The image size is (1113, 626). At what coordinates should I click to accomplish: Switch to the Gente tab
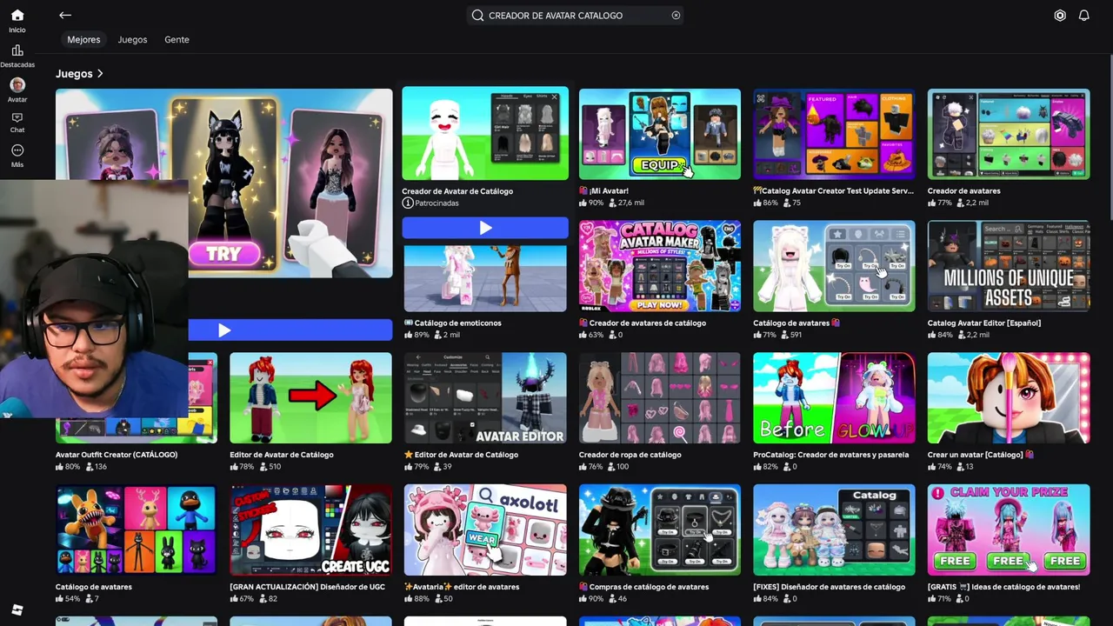(x=177, y=39)
